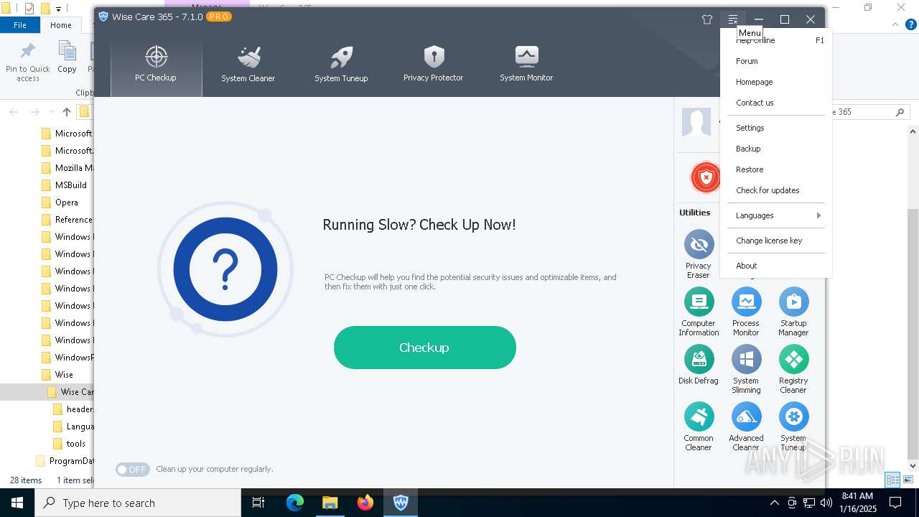Click the skin (shirt) icon in title bar
Screen dimensions: 919x517
click(707, 19)
